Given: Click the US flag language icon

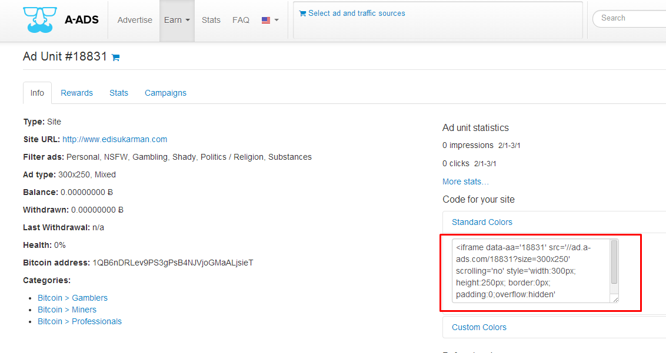Looking at the screenshot, I should coord(266,20).
